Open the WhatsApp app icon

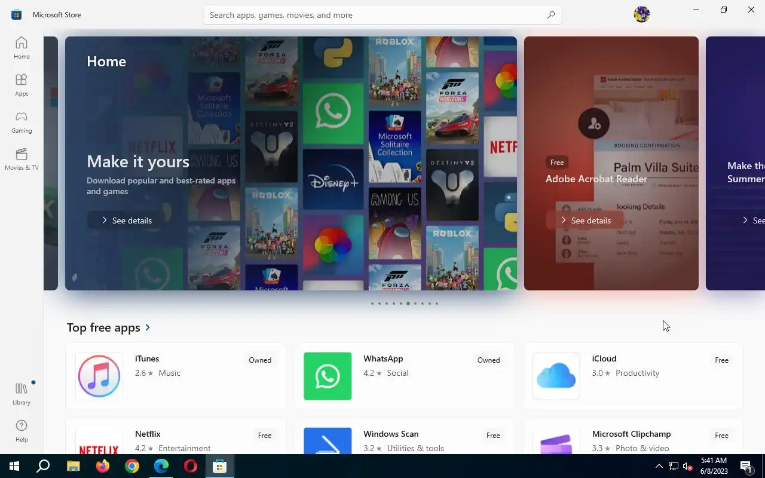[328, 376]
